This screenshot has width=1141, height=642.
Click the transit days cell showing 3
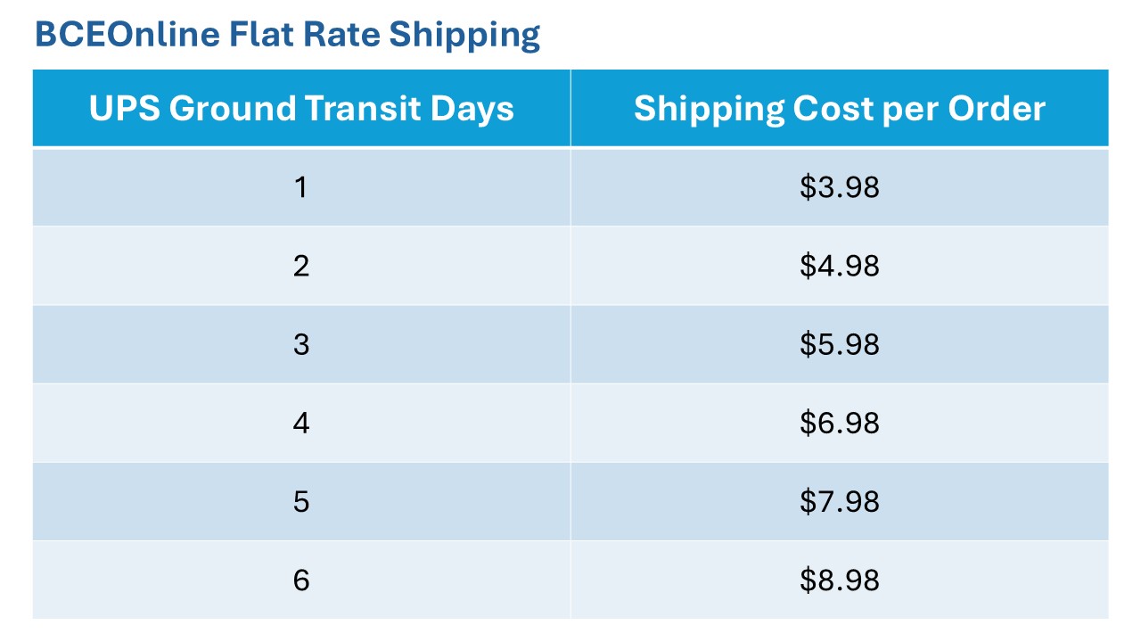(301, 344)
